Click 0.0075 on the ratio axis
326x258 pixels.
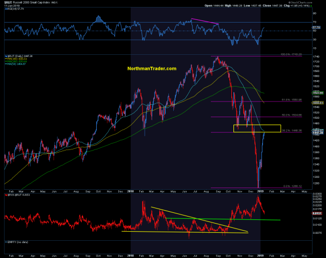coord(317,233)
